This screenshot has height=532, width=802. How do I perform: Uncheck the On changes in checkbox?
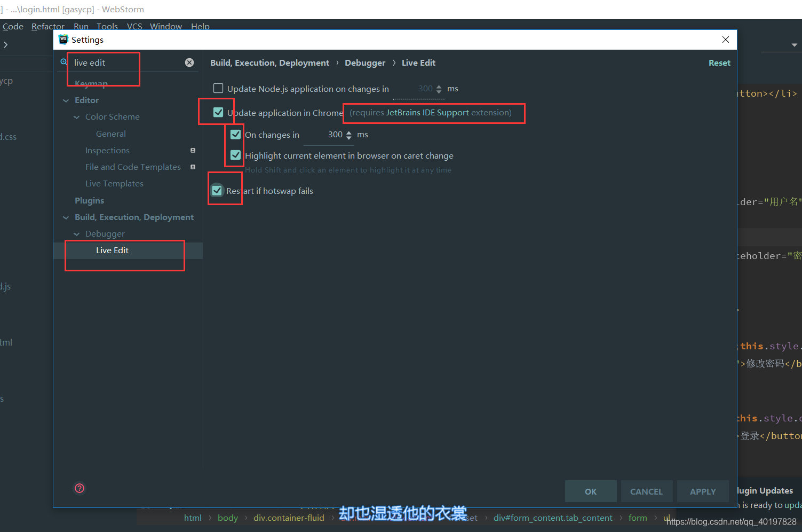click(235, 134)
